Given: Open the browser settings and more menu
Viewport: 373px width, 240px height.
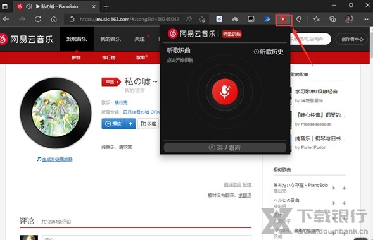Looking at the screenshot, I should pos(365,19).
